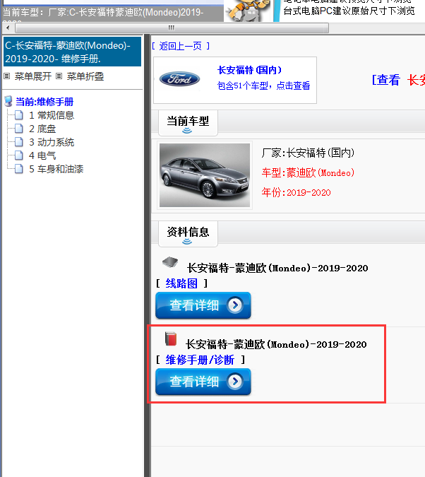This screenshot has width=425, height=477.
Task: Click the page icon beside 2 底盘
Action: (19, 129)
